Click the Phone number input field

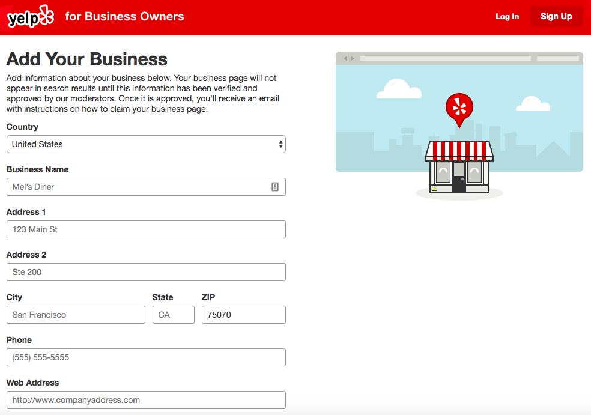[145, 357]
